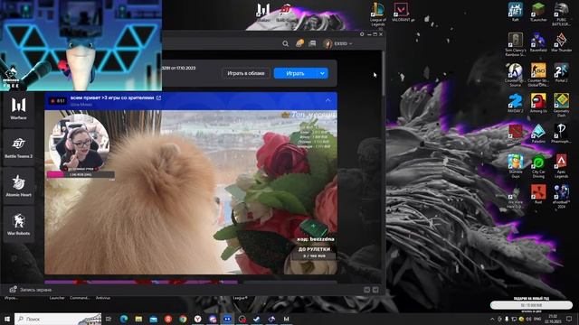Image resolution: width=579 pixels, height=325 pixels.
Task: Open the launcher chat messages icon
Action: click(x=312, y=43)
